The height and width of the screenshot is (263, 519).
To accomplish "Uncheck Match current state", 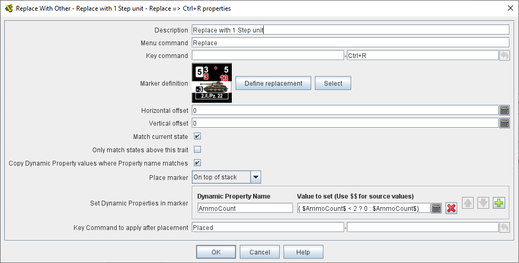I will click(x=197, y=136).
